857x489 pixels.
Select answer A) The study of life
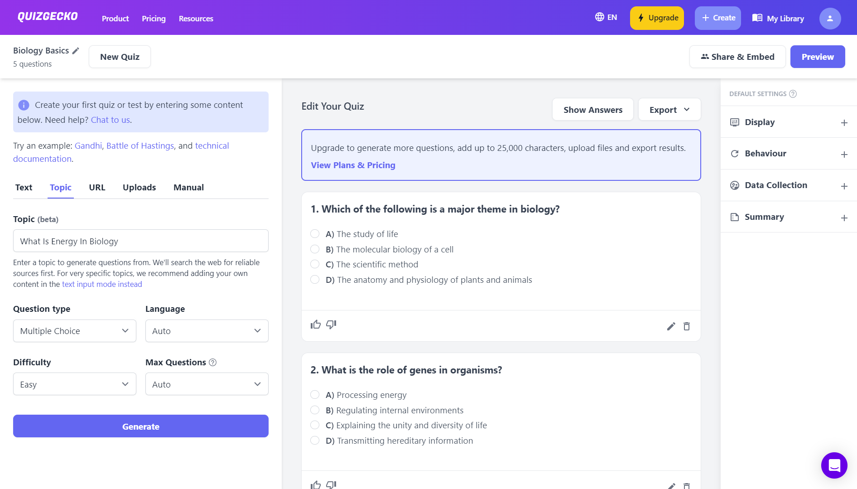click(x=315, y=234)
